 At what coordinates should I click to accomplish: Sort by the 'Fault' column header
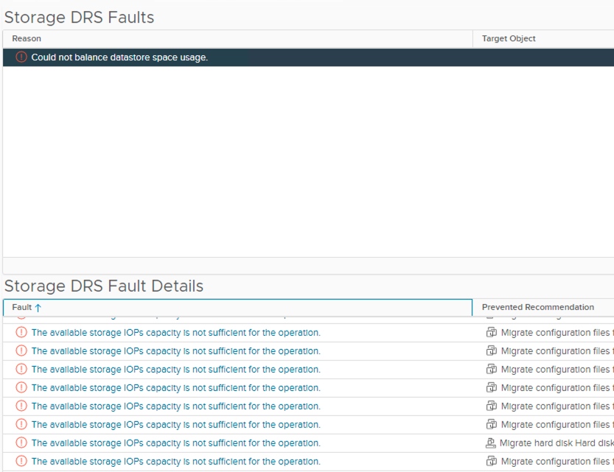pyautogui.click(x=22, y=307)
